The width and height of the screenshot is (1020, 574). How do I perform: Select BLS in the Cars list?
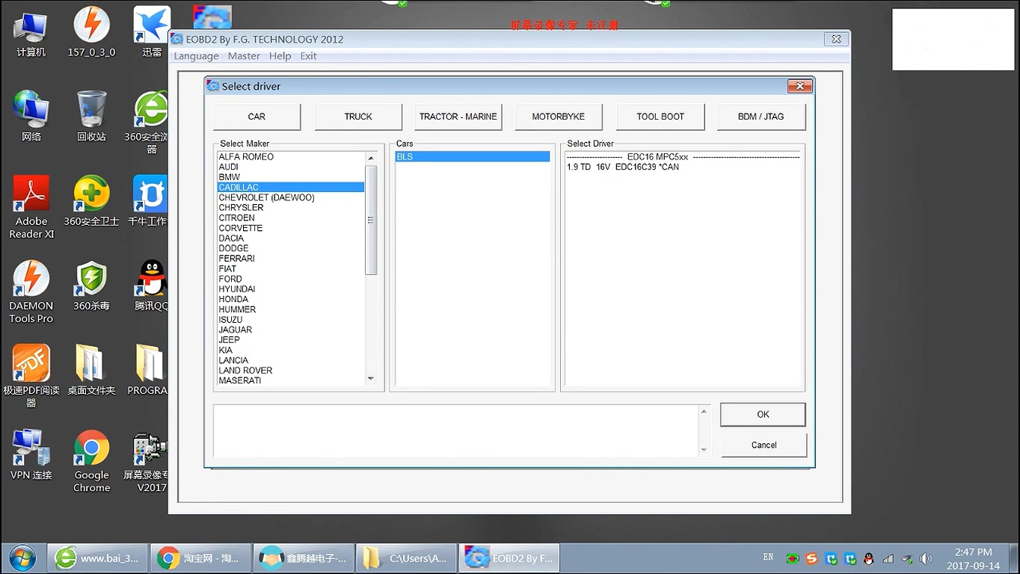pyautogui.click(x=473, y=157)
